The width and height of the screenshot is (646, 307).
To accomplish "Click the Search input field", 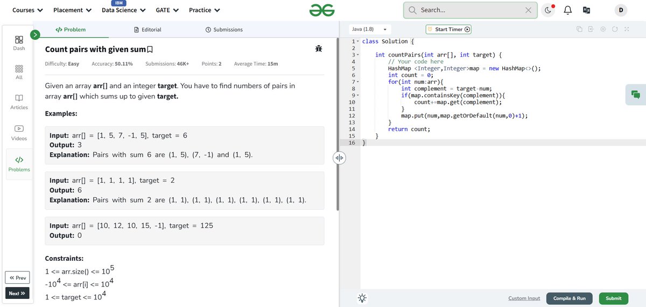I will pos(469,10).
